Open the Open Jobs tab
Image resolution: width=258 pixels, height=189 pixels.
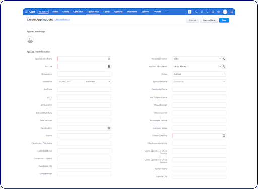click(78, 12)
